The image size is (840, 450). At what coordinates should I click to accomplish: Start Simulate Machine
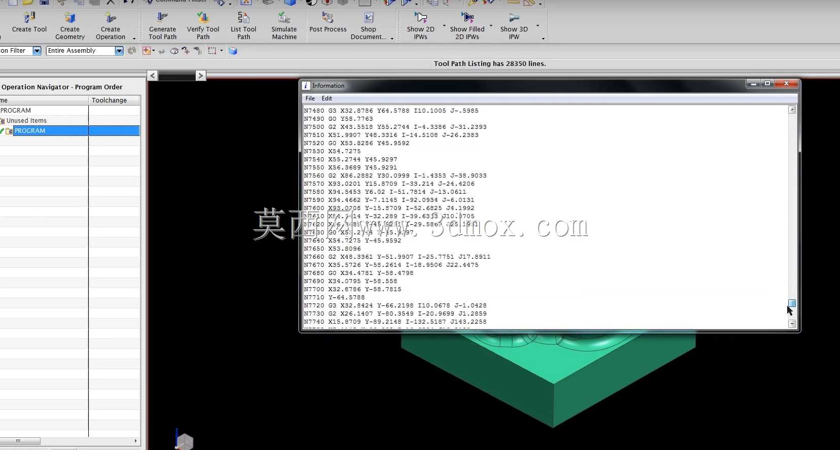(284, 26)
